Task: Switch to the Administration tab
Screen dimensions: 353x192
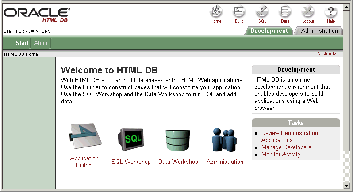Action: click(x=319, y=31)
